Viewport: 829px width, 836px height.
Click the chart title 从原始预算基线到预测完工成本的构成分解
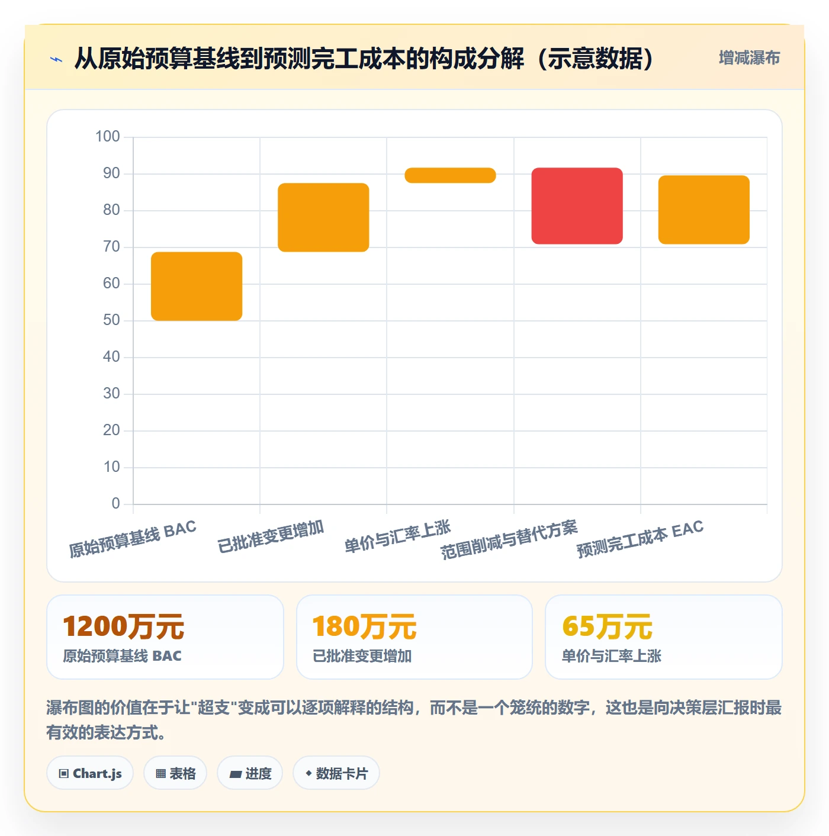tap(364, 59)
